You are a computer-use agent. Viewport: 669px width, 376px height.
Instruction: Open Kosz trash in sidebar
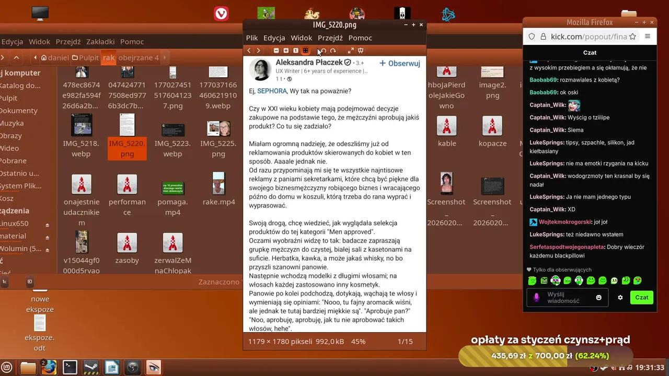[7, 198]
